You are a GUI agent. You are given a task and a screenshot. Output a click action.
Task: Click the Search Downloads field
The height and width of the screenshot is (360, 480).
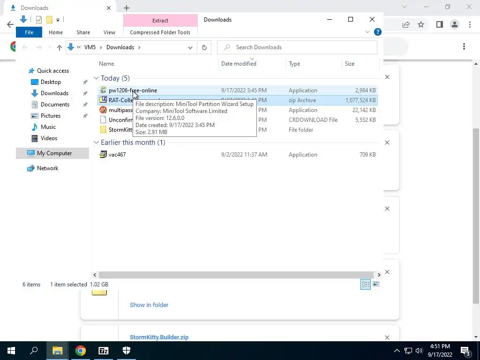297,47
